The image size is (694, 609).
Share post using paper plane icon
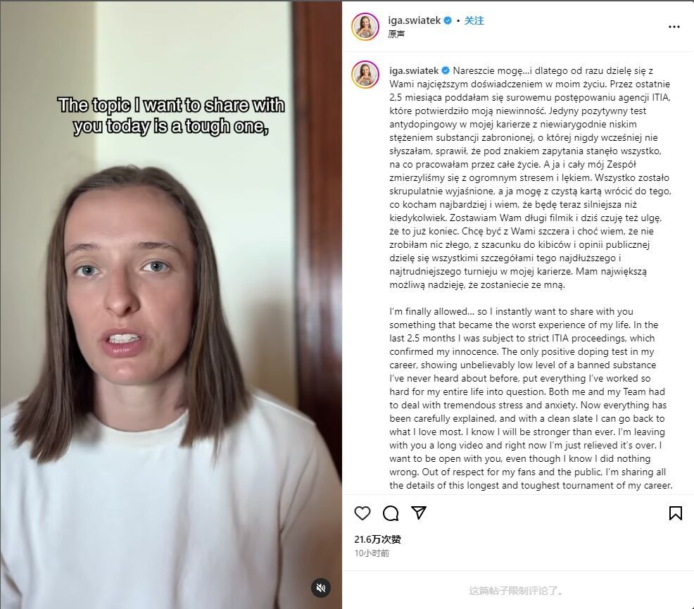point(418,513)
